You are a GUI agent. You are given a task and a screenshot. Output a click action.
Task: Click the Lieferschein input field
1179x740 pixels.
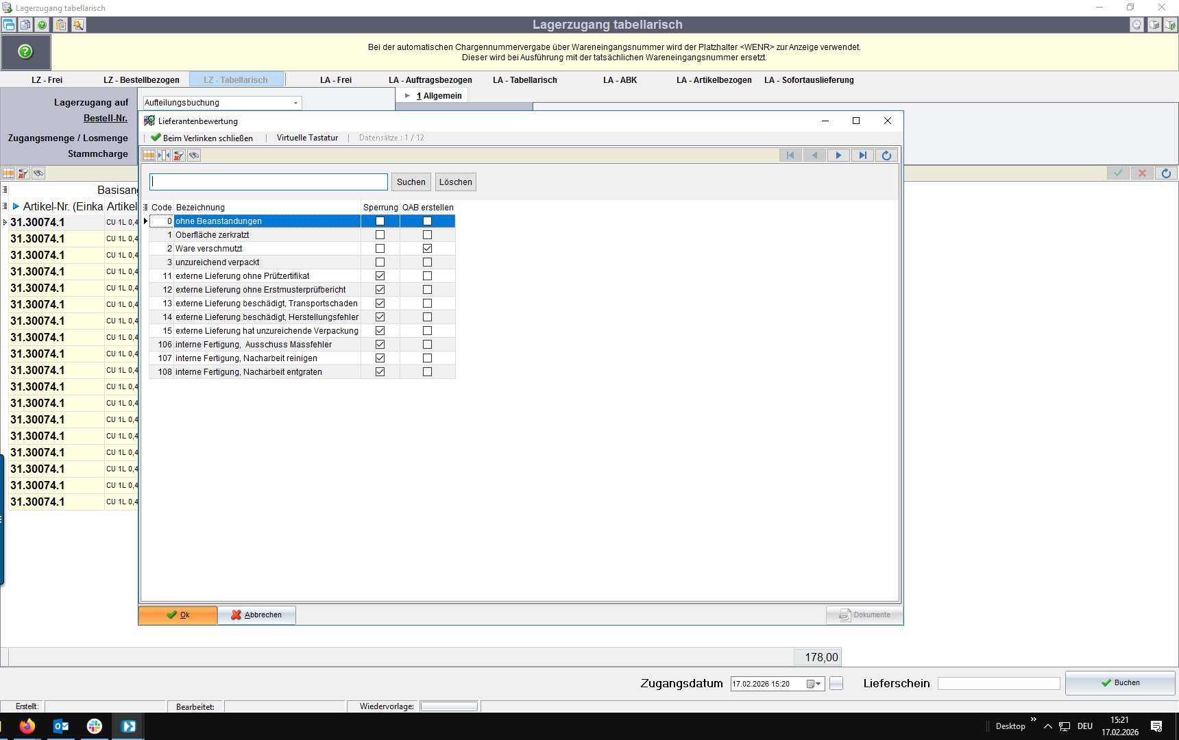click(x=998, y=684)
